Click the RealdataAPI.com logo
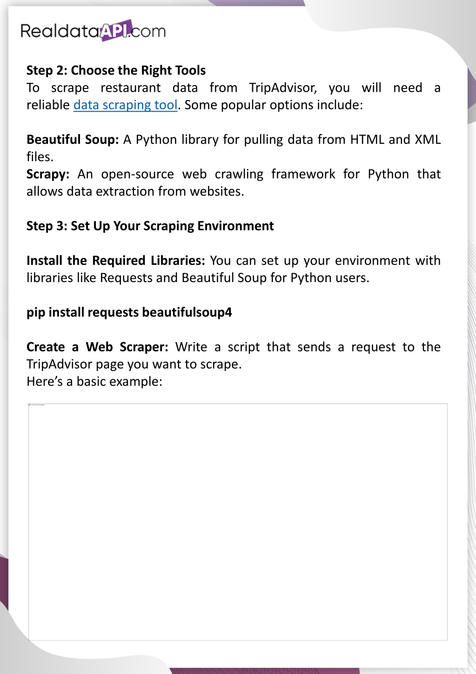This screenshot has width=476, height=674. pyautogui.click(x=93, y=31)
